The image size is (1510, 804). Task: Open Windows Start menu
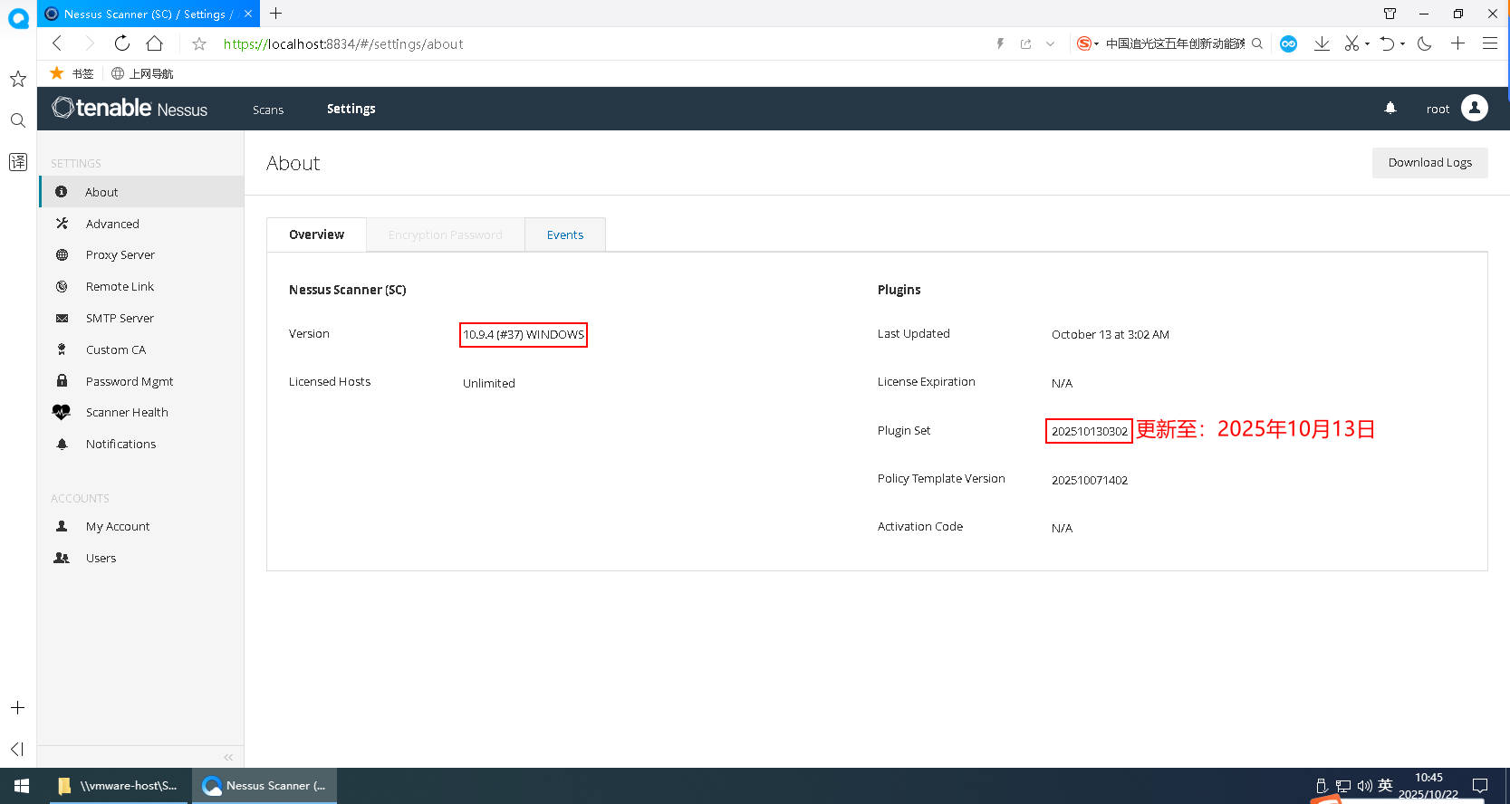(x=22, y=786)
